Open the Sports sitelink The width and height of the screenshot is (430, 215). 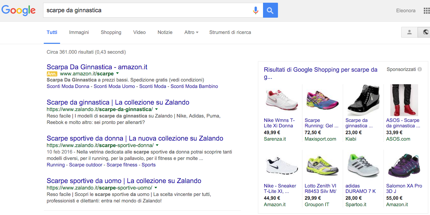(x=149, y=165)
